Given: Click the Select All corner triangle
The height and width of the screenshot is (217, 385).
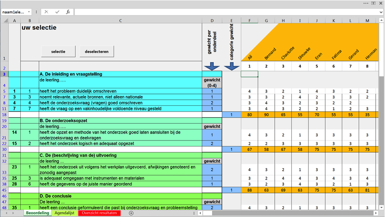Looking at the screenshot, I should click(x=5, y=21).
